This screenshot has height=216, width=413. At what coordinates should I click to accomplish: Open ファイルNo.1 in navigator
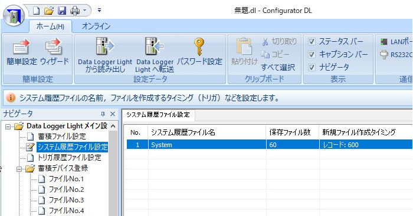click(x=66, y=179)
